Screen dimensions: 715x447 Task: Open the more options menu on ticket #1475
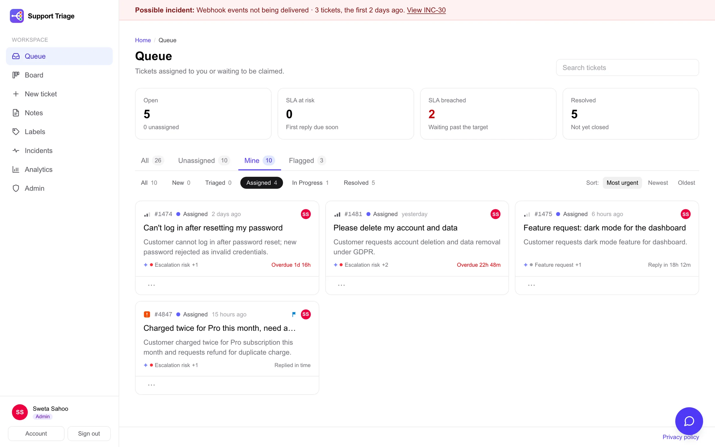pyautogui.click(x=531, y=285)
